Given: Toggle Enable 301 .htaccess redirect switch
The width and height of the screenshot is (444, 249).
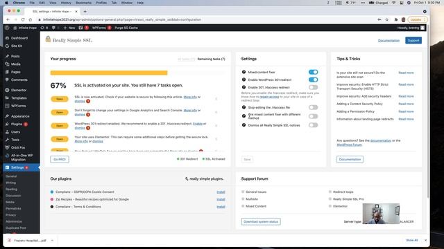Looking at the screenshot, I should (x=313, y=87).
